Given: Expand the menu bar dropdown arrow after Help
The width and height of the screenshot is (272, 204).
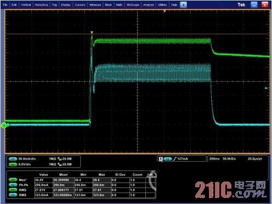Looking at the screenshot, I should click(x=184, y=5).
